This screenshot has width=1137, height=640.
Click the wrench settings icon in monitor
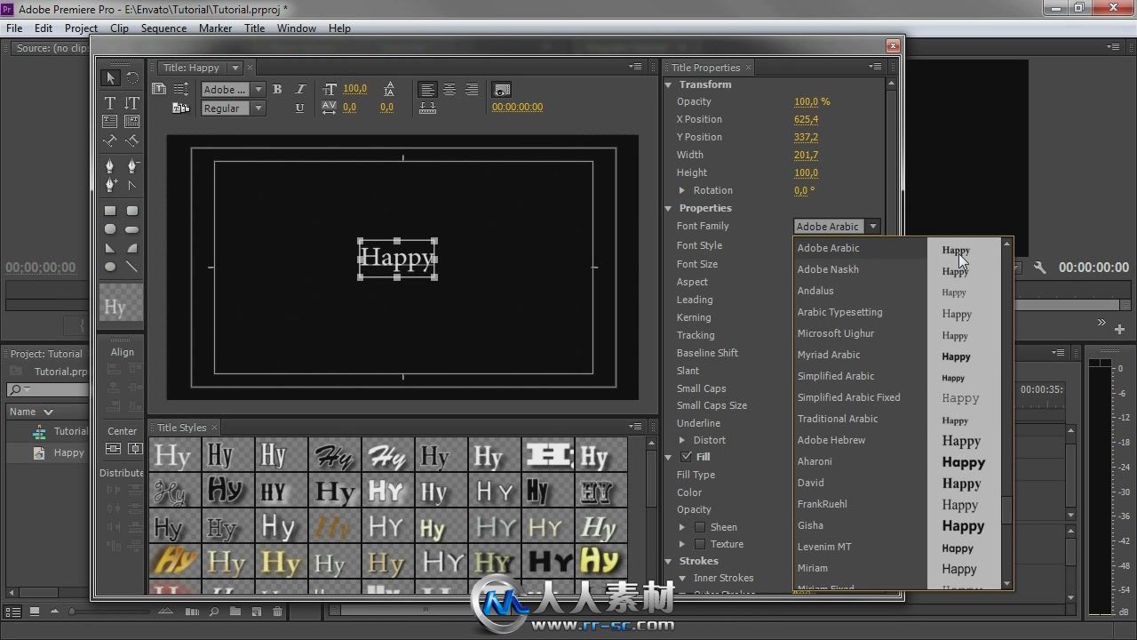click(x=1039, y=267)
